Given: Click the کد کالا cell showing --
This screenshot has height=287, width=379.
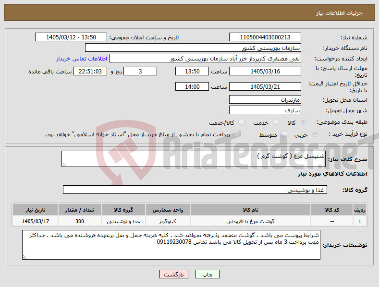Looking at the screenshot, I should 331,221.
